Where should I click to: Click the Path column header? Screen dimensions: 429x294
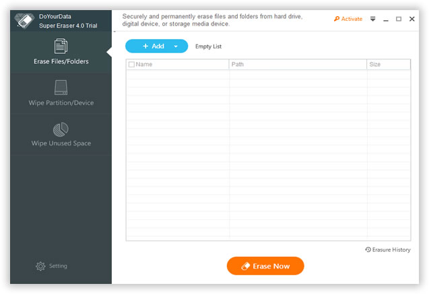[298, 65]
